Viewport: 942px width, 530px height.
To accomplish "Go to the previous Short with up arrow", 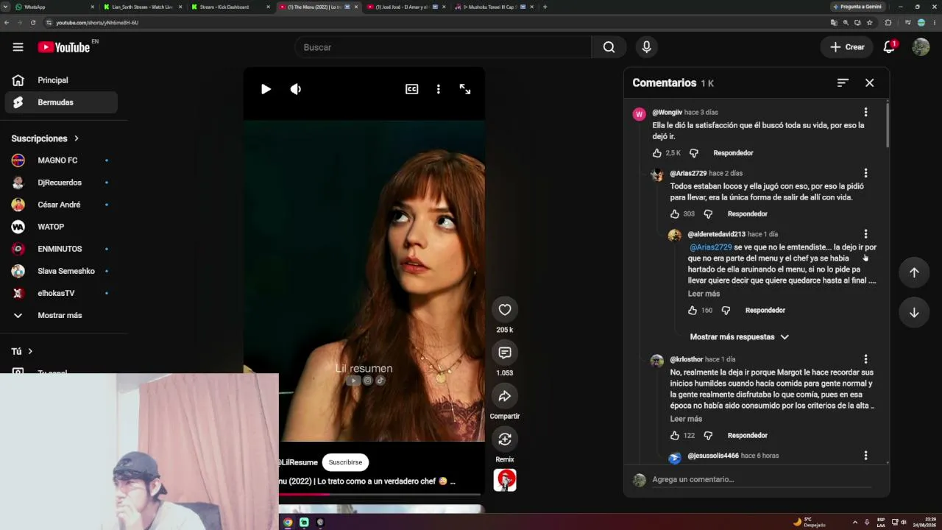I will (x=914, y=272).
